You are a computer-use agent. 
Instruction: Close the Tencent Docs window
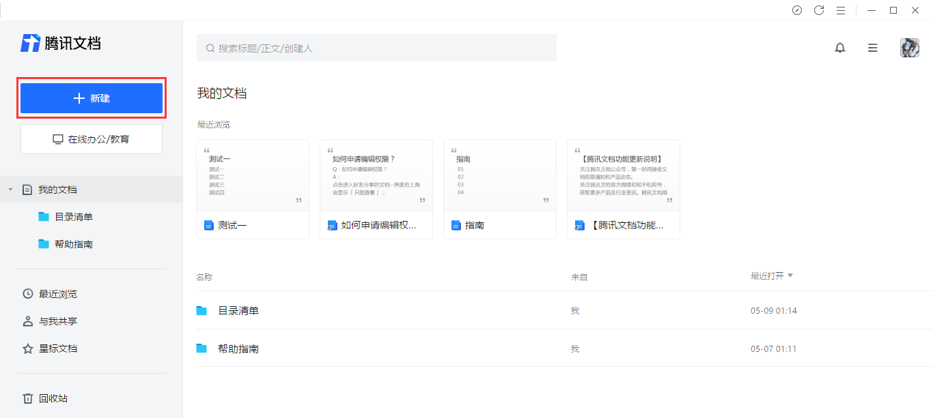click(x=915, y=10)
